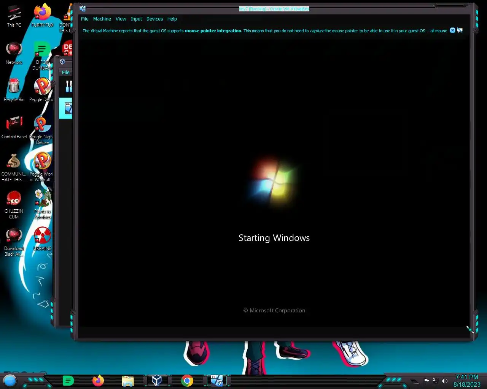
Task: Select the Recycle Bin desktop icon
Action: (x=14, y=90)
